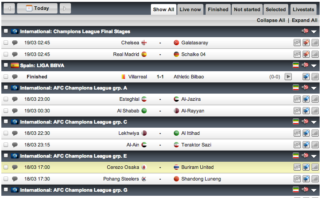Mute sound for Champions League Final Stages

(x=305, y=31)
